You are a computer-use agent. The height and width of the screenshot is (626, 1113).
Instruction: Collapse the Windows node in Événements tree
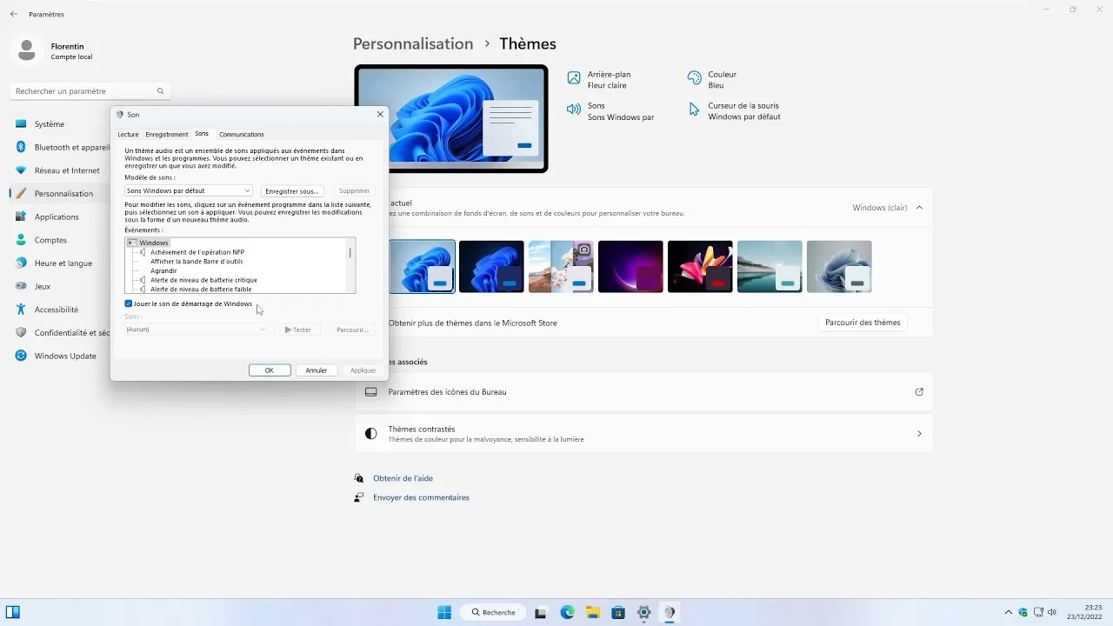coord(132,243)
